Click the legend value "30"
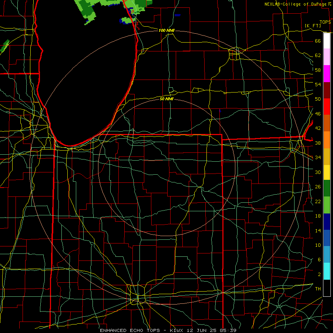The height and width of the screenshot is (333, 333). [318, 172]
